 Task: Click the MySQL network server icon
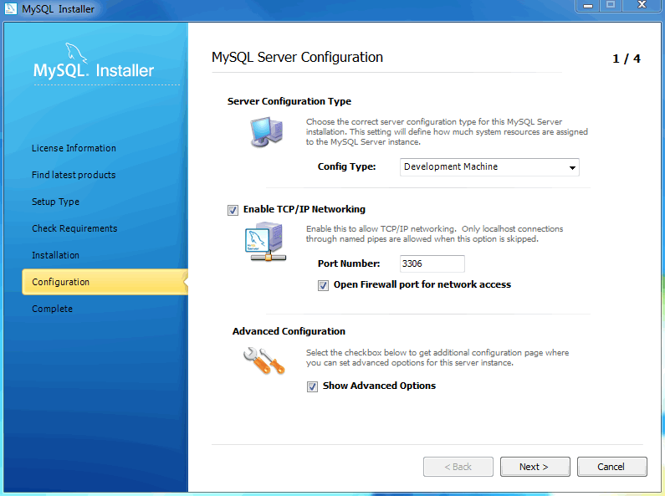265,242
